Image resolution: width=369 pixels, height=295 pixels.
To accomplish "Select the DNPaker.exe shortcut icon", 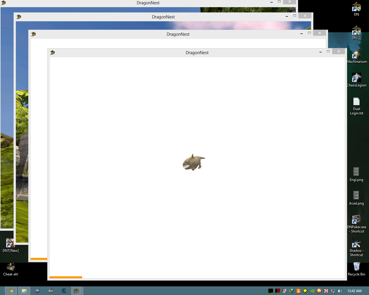I will pos(357,224).
